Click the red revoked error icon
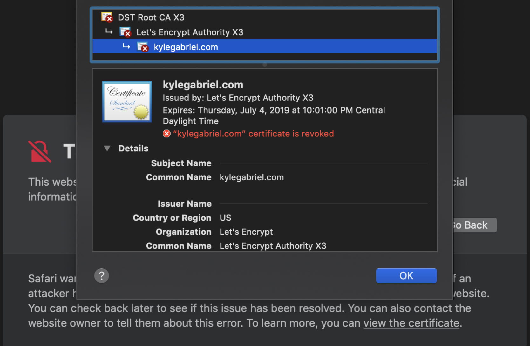This screenshot has height=346, width=530. [x=166, y=133]
